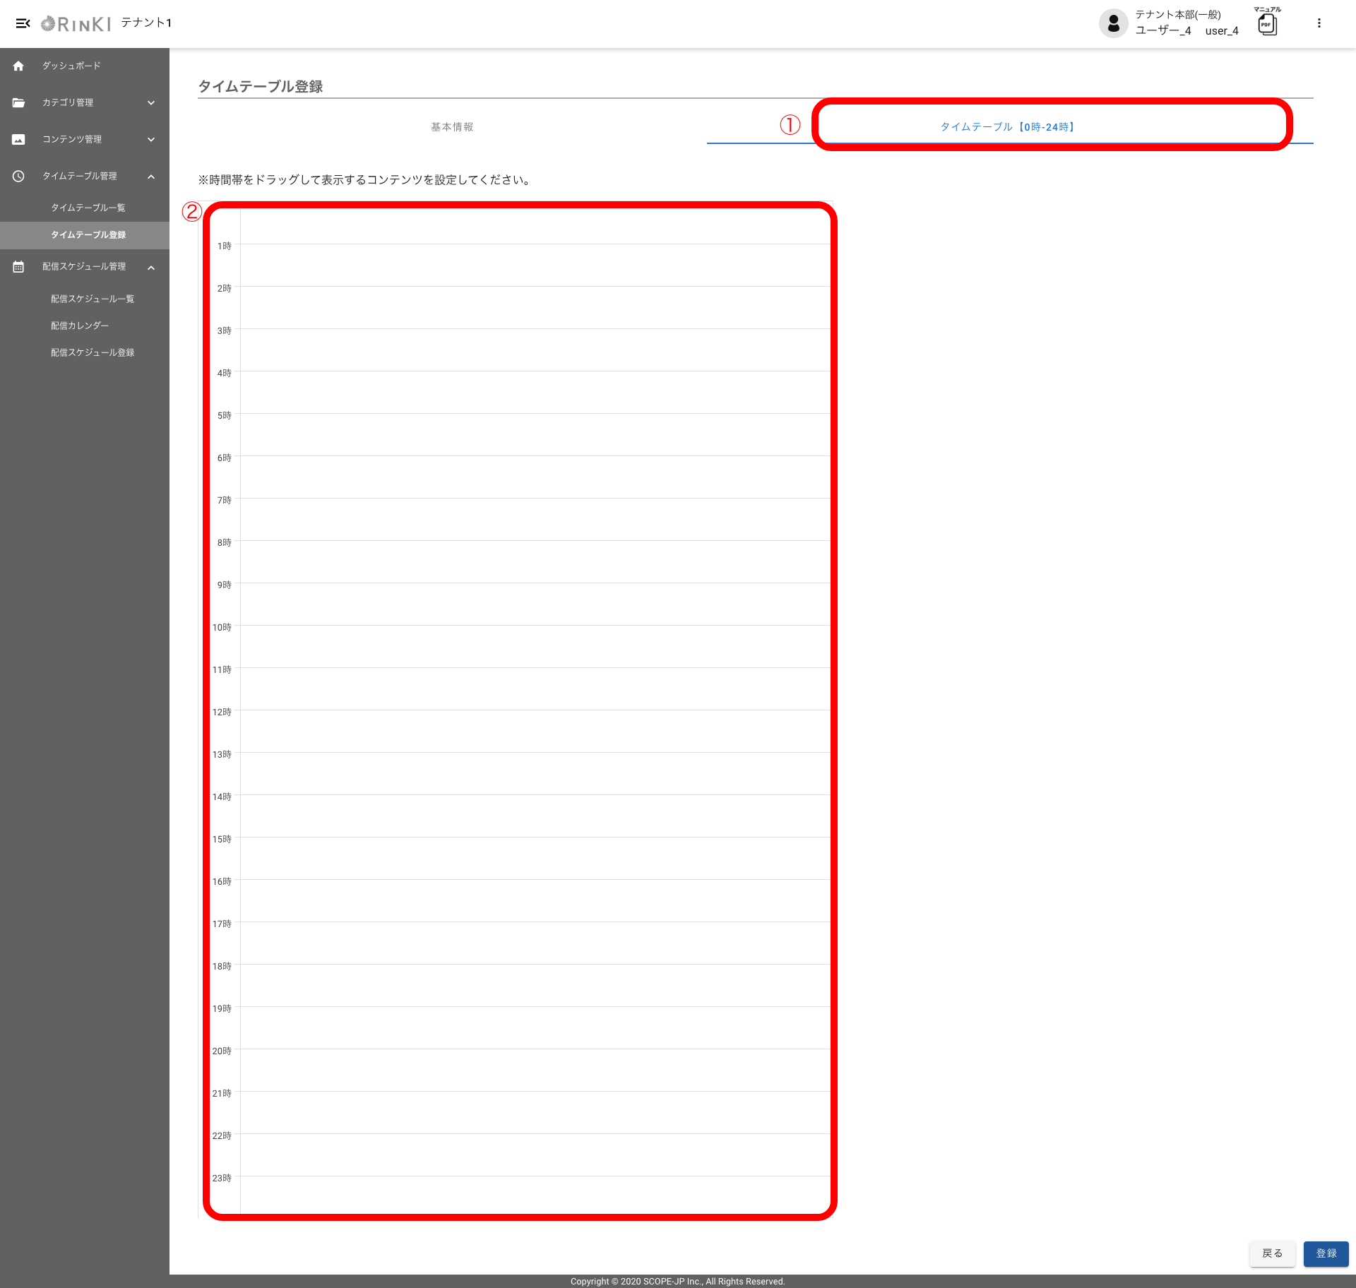Collapse the タイムテーブル管理 section
The height and width of the screenshot is (1288, 1356).
tap(151, 176)
